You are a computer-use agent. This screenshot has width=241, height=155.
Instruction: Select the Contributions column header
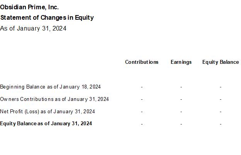142,62
